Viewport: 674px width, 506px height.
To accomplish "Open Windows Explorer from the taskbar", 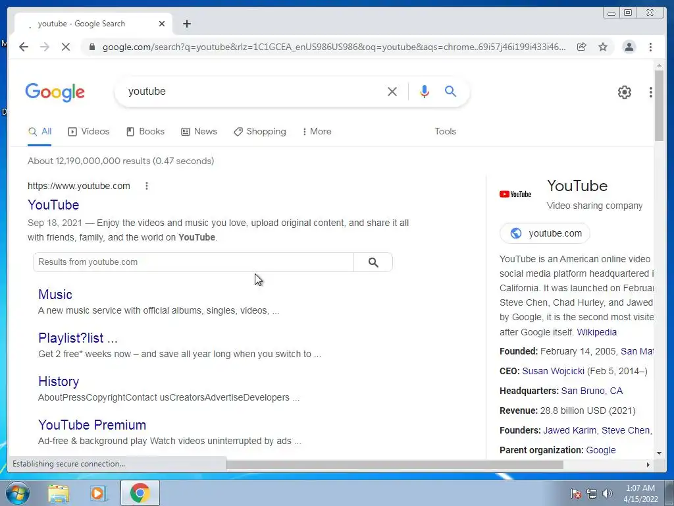I will click(59, 493).
